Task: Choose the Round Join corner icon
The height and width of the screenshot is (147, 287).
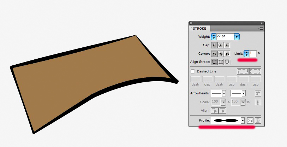Action: pos(221,54)
